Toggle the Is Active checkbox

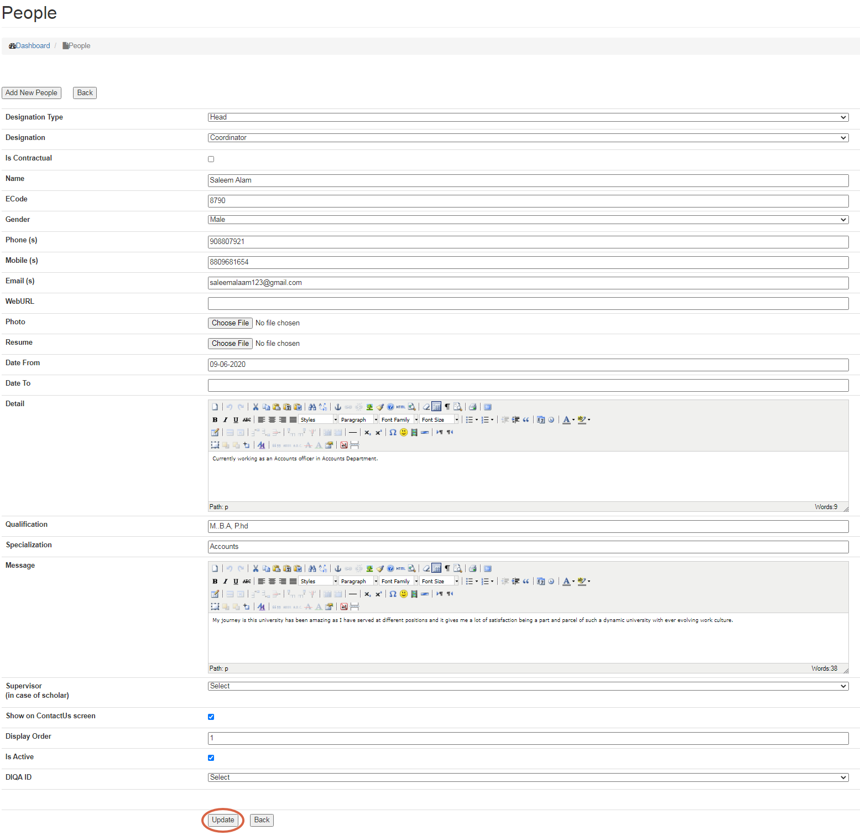click(211, 758)
